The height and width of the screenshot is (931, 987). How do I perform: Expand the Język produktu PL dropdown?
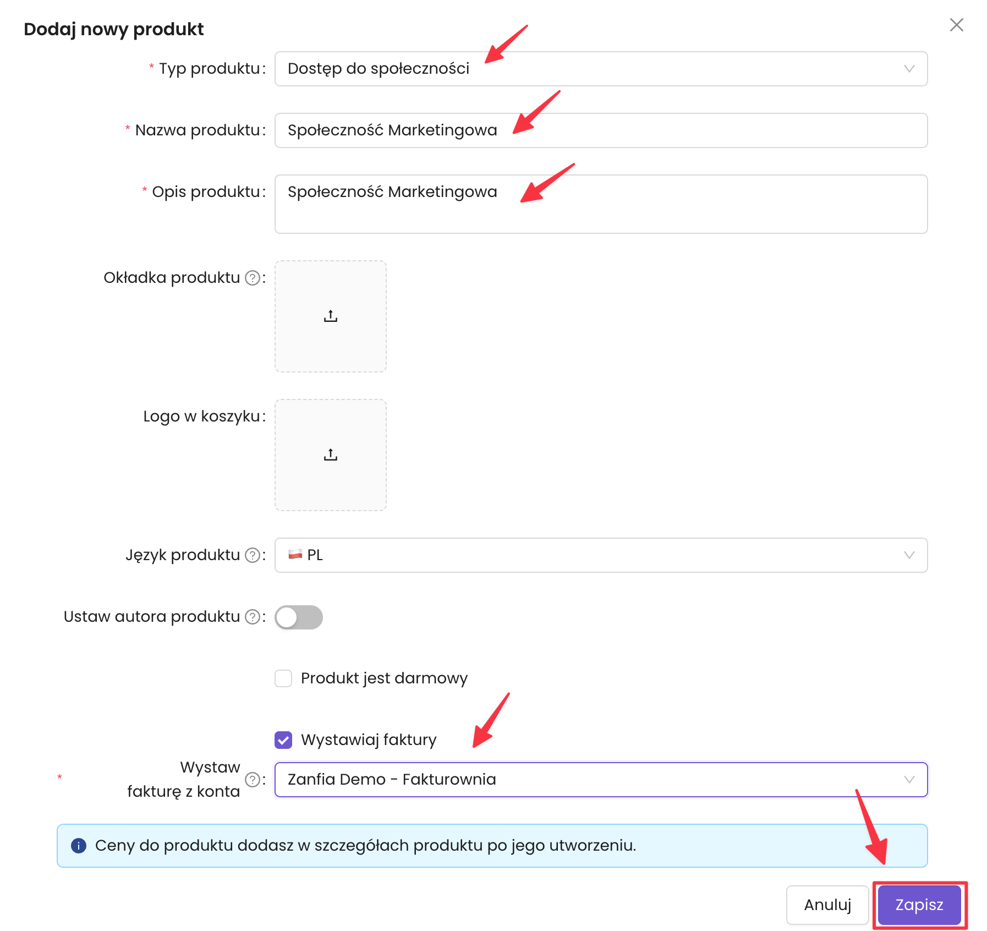pyautogui.click(x=601, y=555)
